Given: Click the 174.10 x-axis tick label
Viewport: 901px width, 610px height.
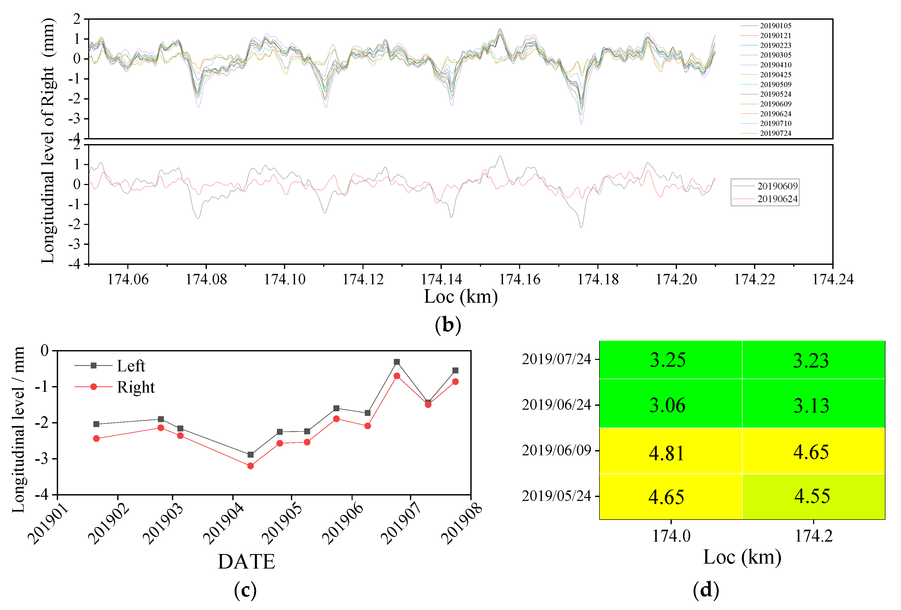Looking at the screenshot, I should 285,279.
